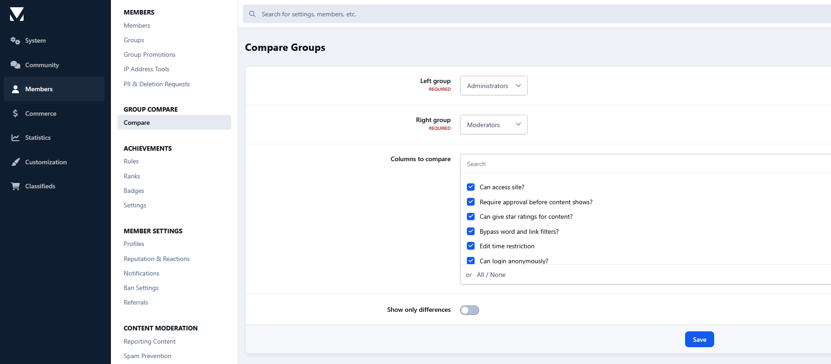This screenshot has width=831, height=364.
Task: Open Community via chat bubbles icon
Action: [15, 65]
